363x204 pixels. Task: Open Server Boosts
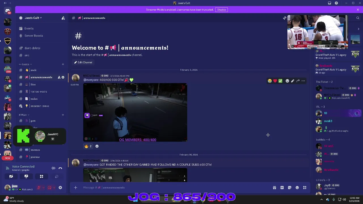pos(41,36)
